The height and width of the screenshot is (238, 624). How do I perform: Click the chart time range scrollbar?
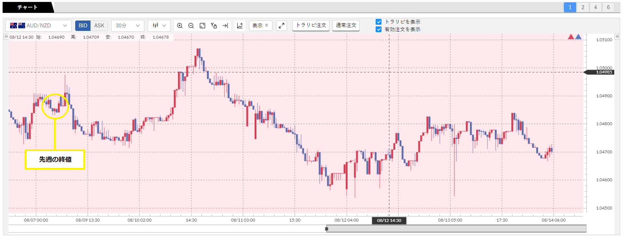[x=456, y=229]
